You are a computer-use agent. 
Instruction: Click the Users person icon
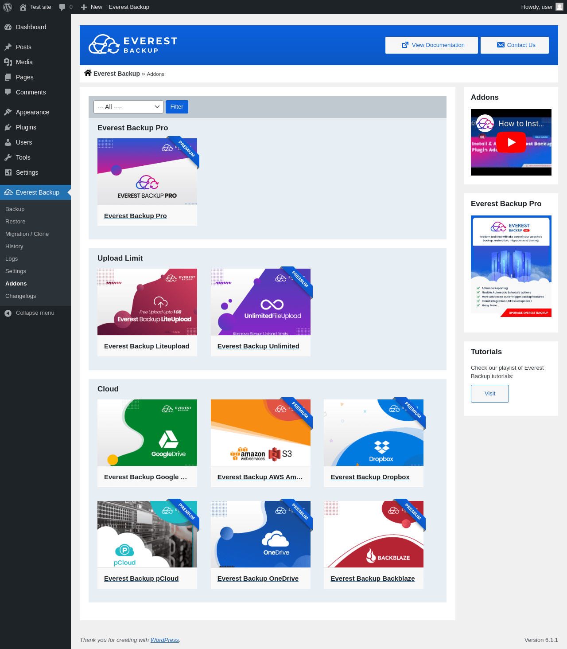click(x=8, y=142)
